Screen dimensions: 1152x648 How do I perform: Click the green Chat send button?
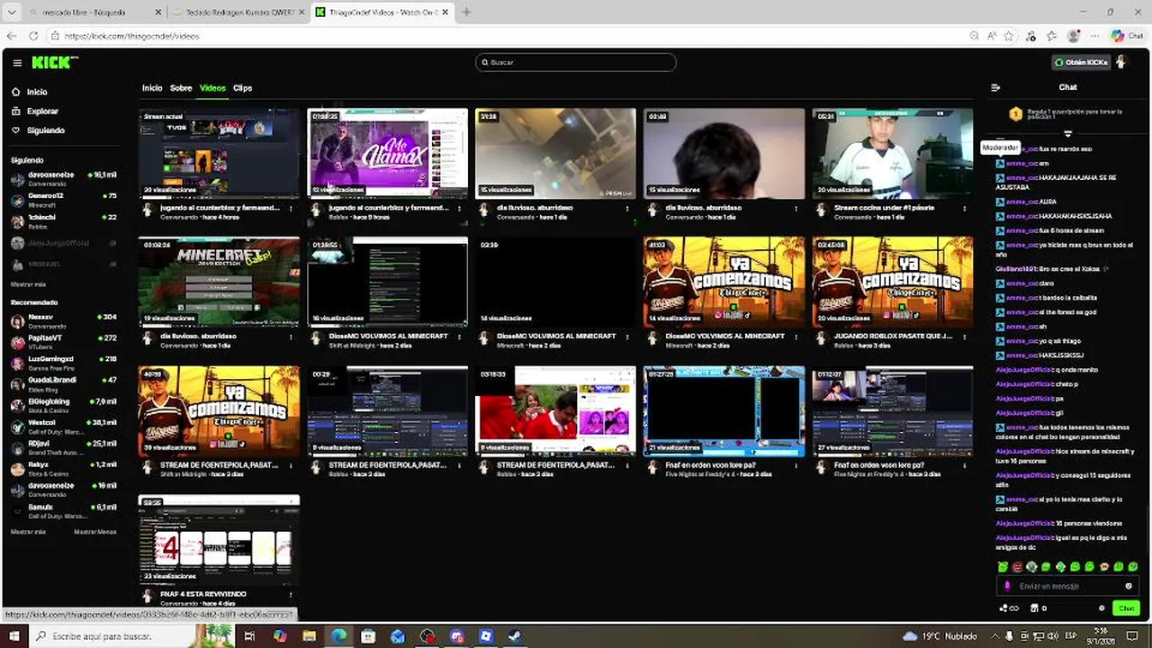[x=1126, y=608]
